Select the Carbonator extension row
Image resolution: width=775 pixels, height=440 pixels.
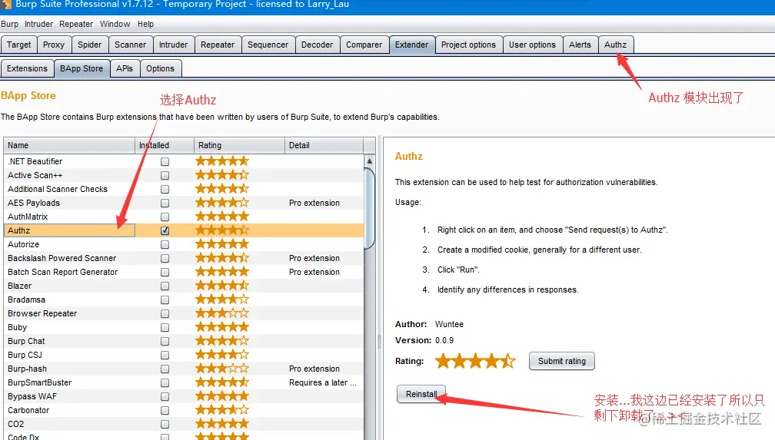184,410
